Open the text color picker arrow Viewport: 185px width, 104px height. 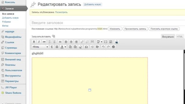(x=65, y=47)
